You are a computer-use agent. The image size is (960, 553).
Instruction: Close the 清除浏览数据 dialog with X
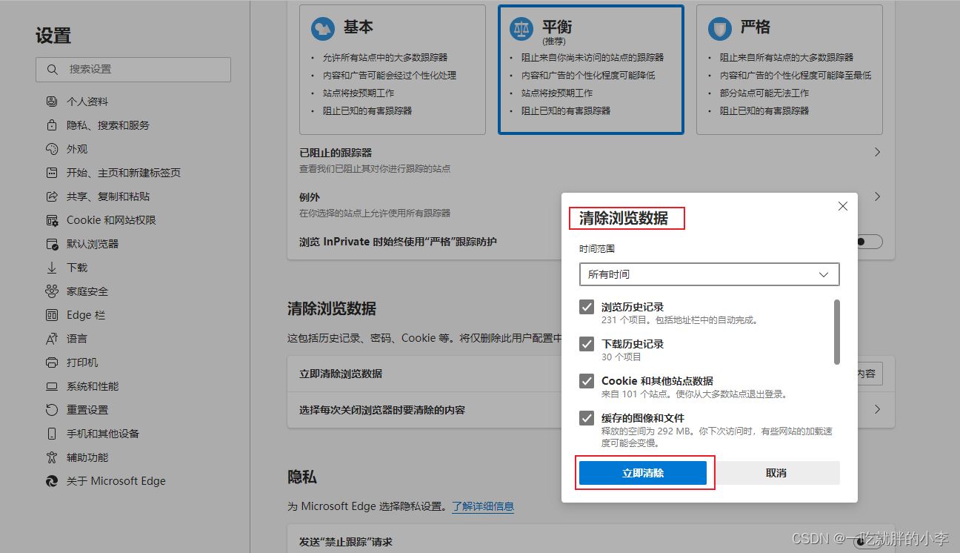tap(843, 207)
